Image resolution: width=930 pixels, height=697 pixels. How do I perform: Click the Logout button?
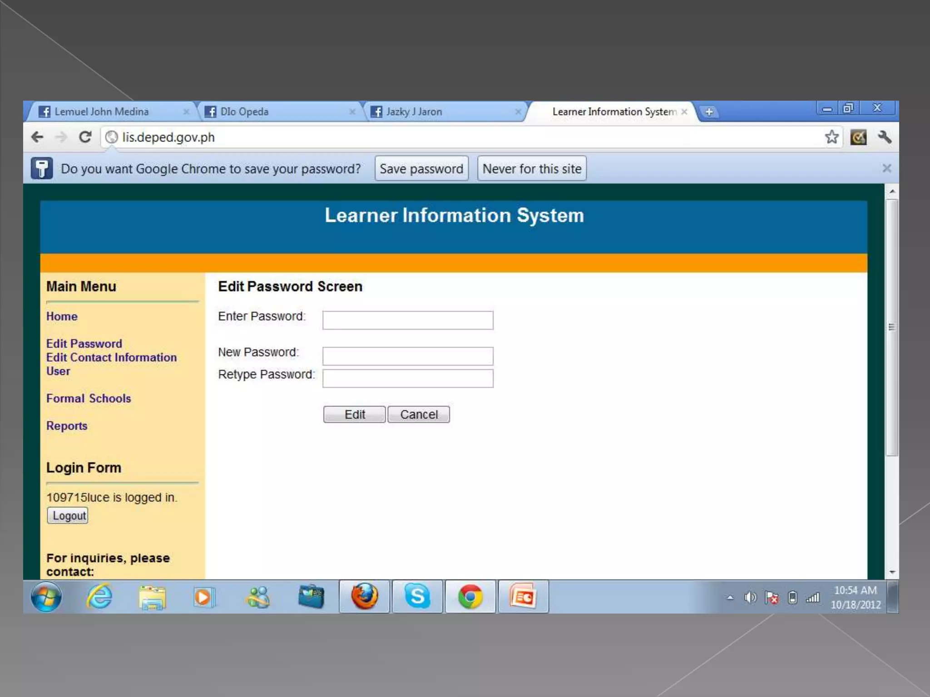coord(68,515)
